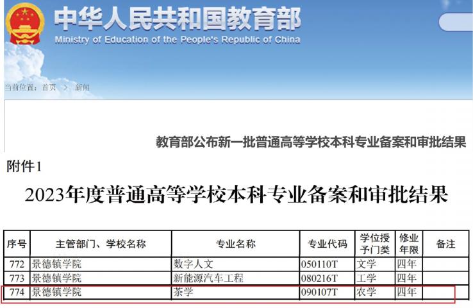This screenshot has height=308, width=473.
Task: Open the 首页 breadcrumb link
Action: point(49,87)
